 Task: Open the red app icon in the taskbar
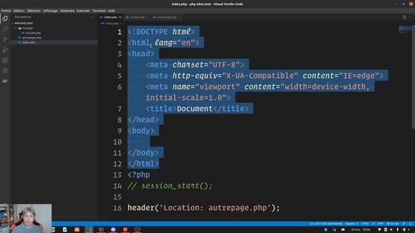[x=125, y=230]
